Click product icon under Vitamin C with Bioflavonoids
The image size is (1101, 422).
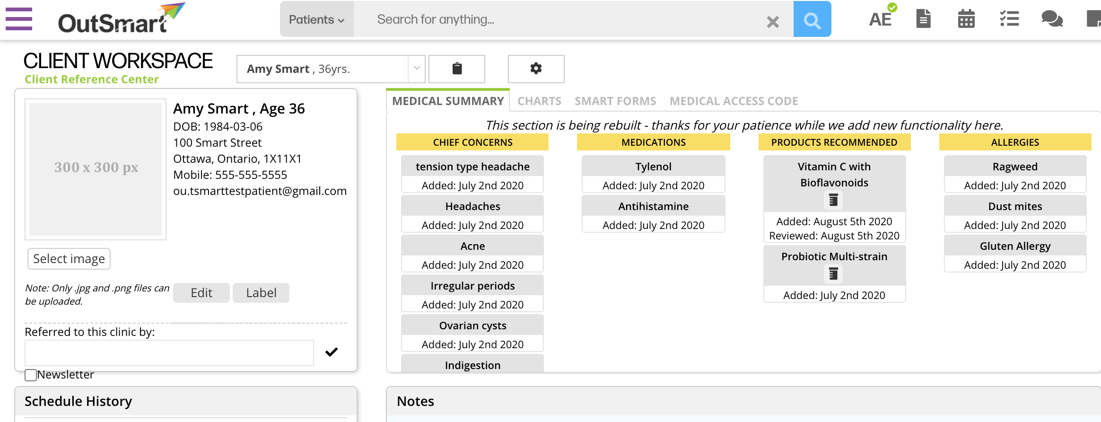pyautogui.click(x=834, y=200)
